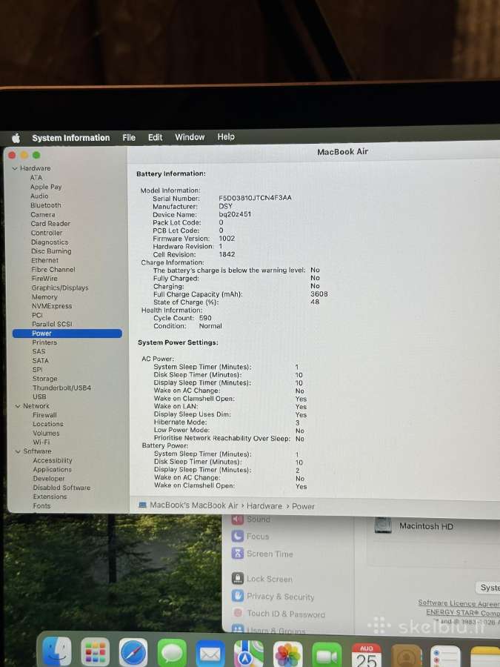Open Finder from the Dock
The width and height of the screenshot is (500, 667).
point(57,651)
